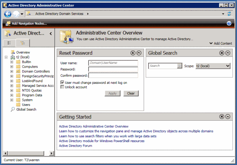Collapse the Global Search tile

point(228,53)
